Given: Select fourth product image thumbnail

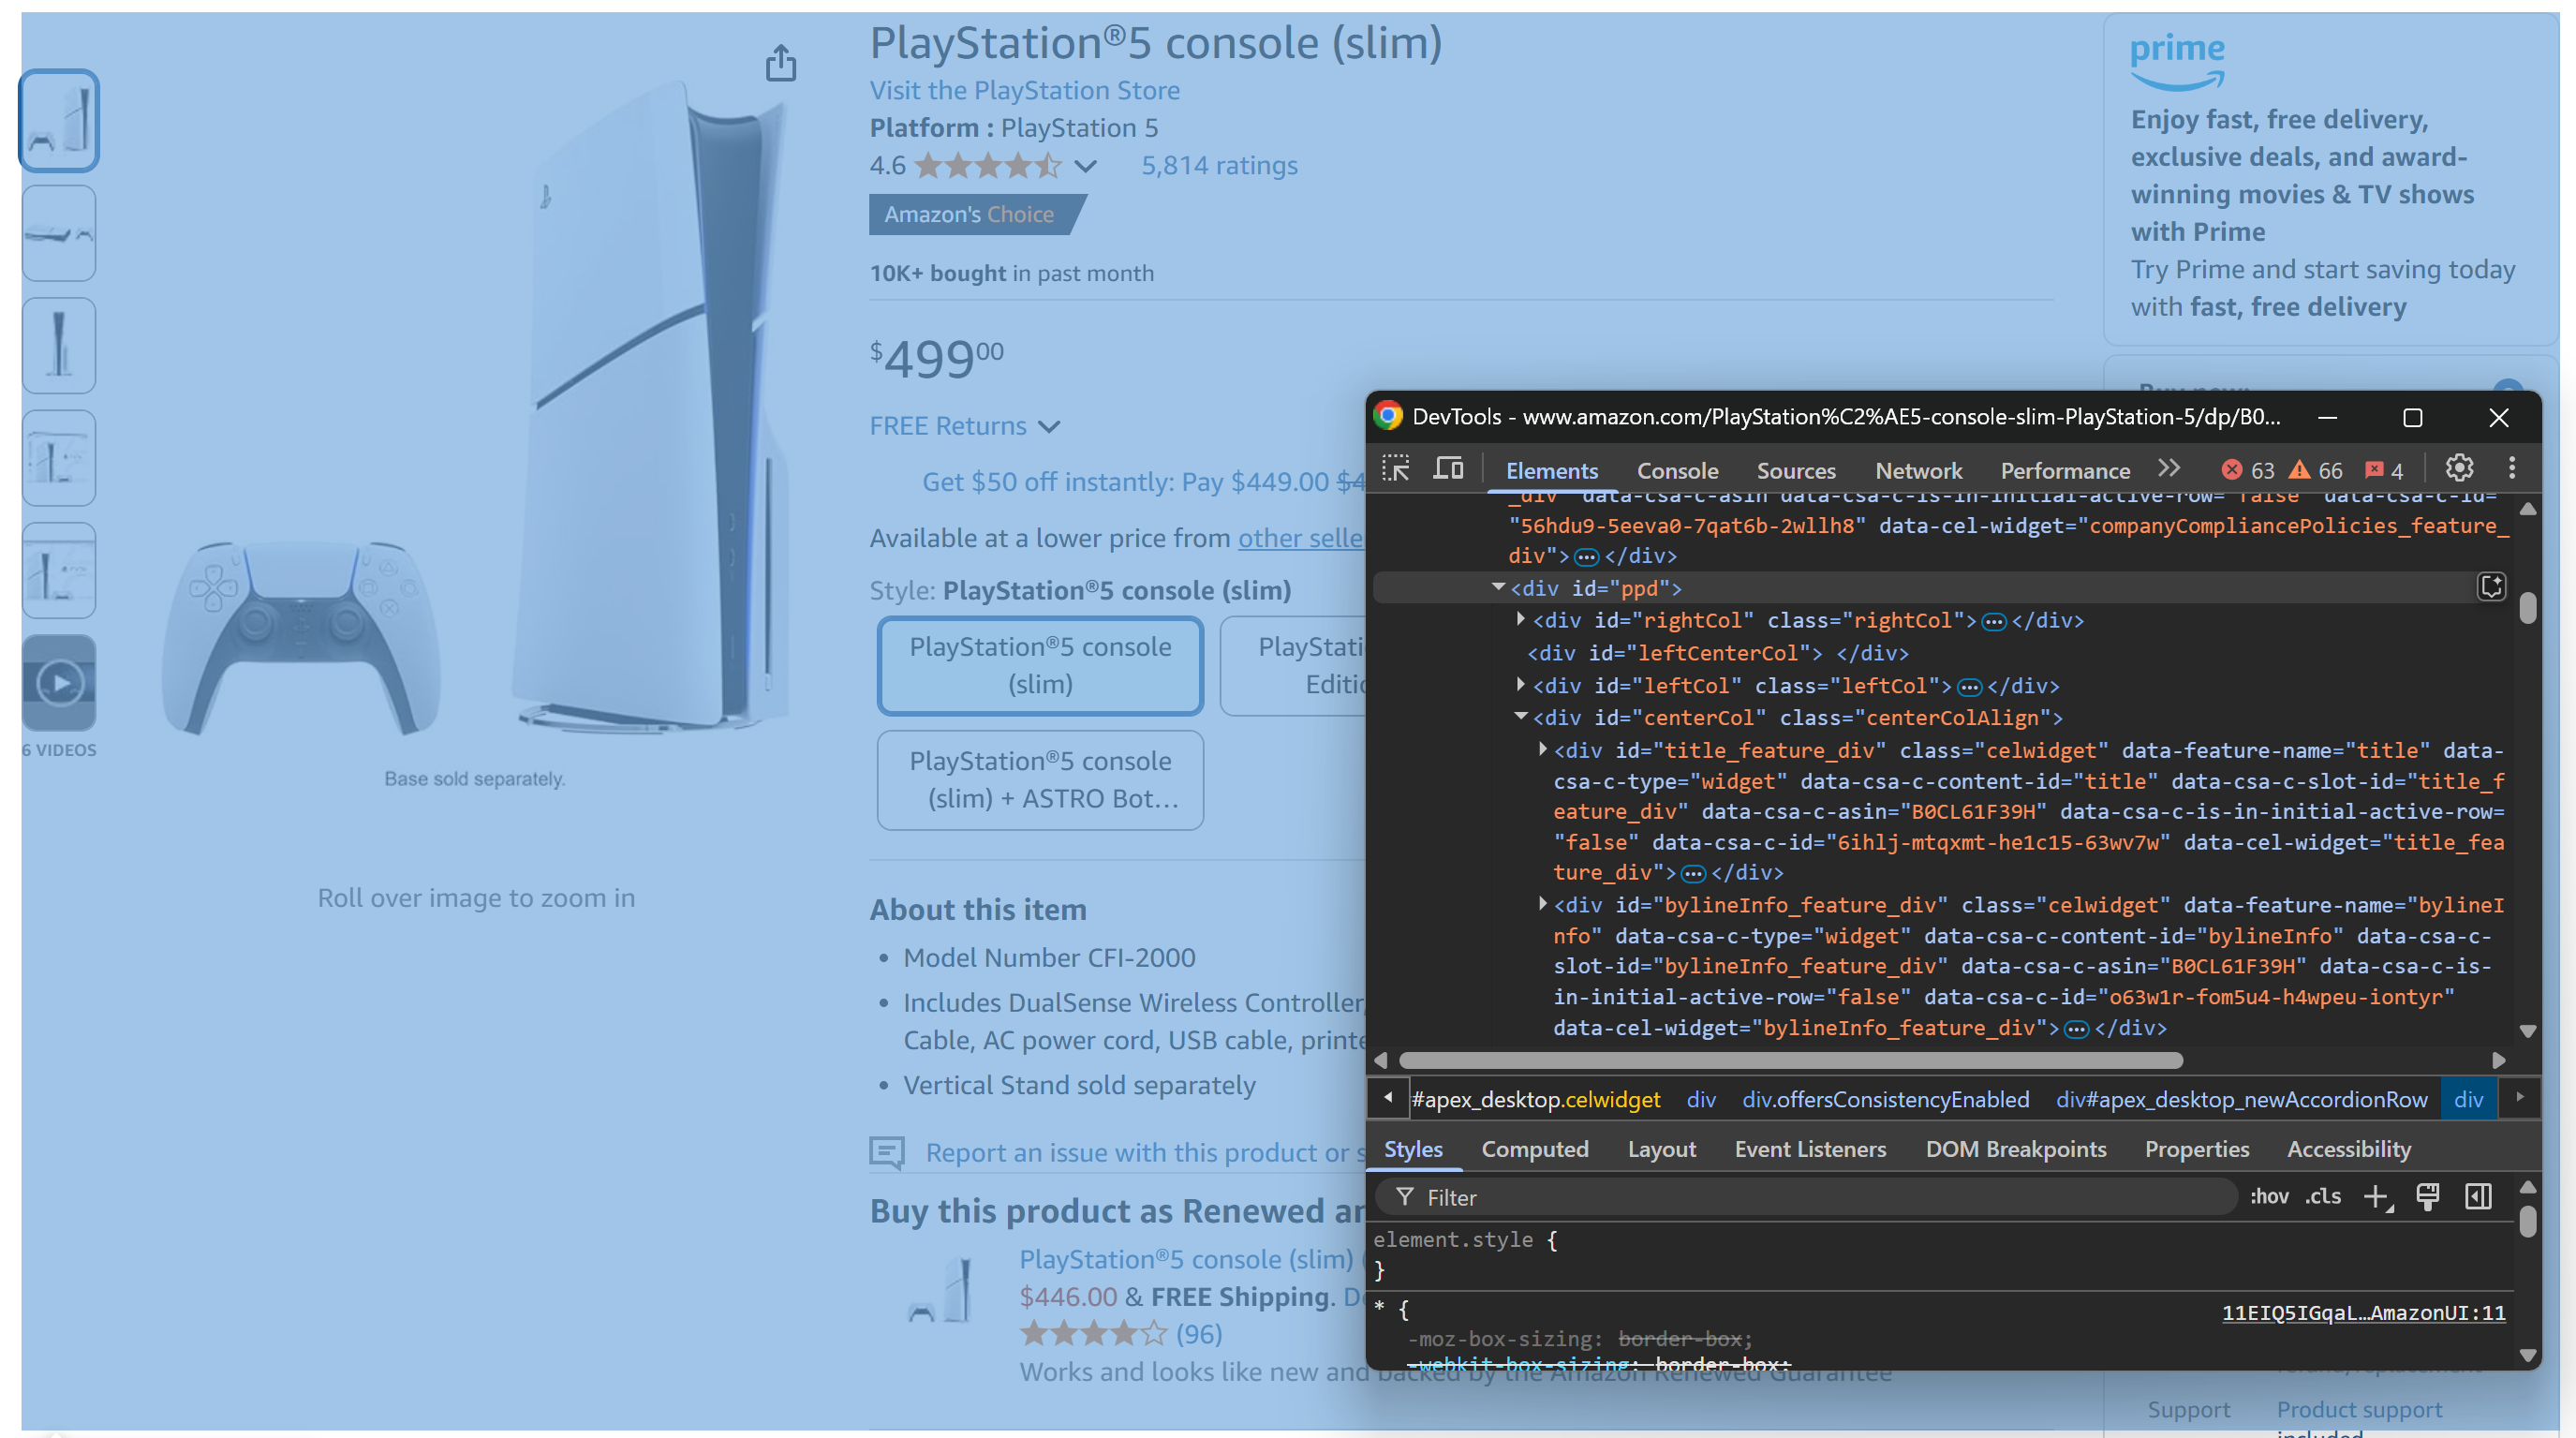Looking at the screenshot, I should point(59,458).
